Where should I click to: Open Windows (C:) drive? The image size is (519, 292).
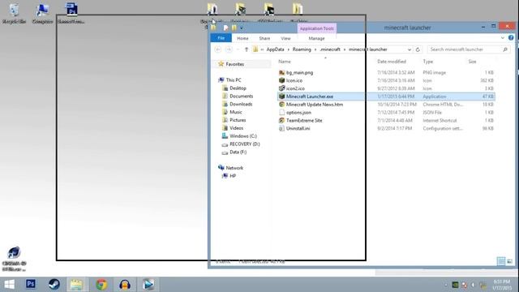pos(243,136)
